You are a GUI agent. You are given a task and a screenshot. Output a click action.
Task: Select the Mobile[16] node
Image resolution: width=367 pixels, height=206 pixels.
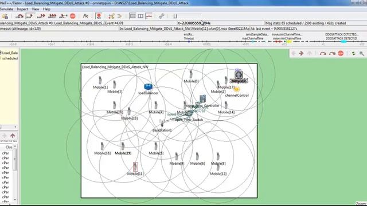[102, 146]
